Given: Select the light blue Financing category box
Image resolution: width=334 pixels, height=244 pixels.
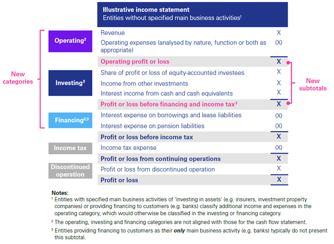Looking at the screenshot, I should point(69,120).
